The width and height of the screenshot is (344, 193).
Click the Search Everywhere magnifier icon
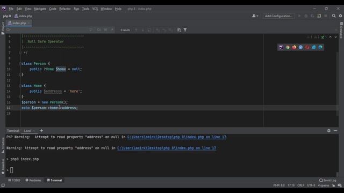334,16
